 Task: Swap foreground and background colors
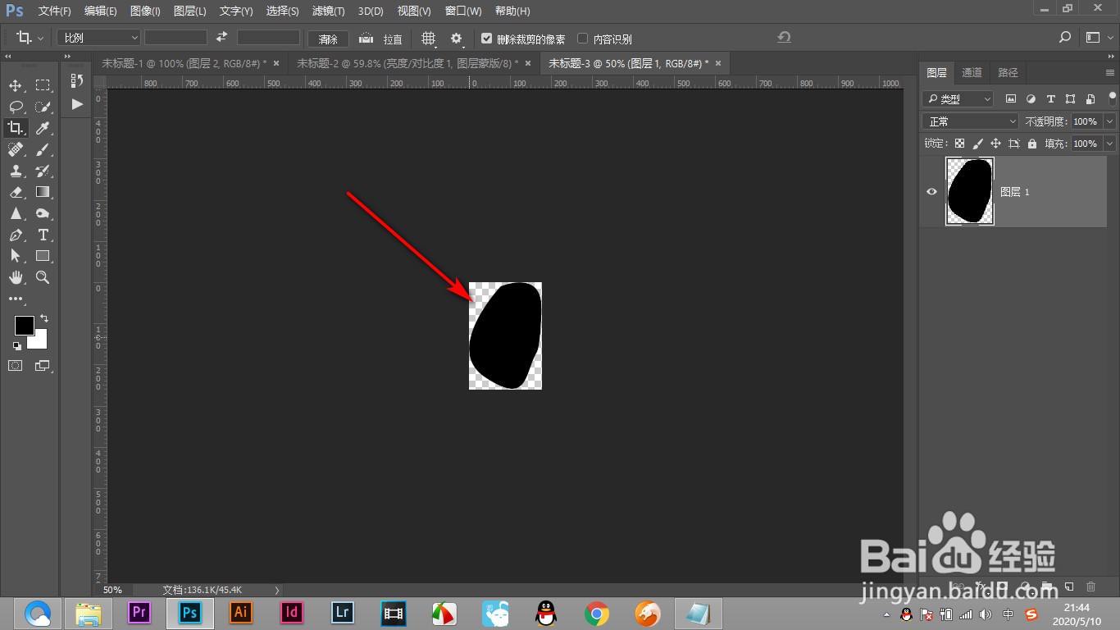pos(44,318)
